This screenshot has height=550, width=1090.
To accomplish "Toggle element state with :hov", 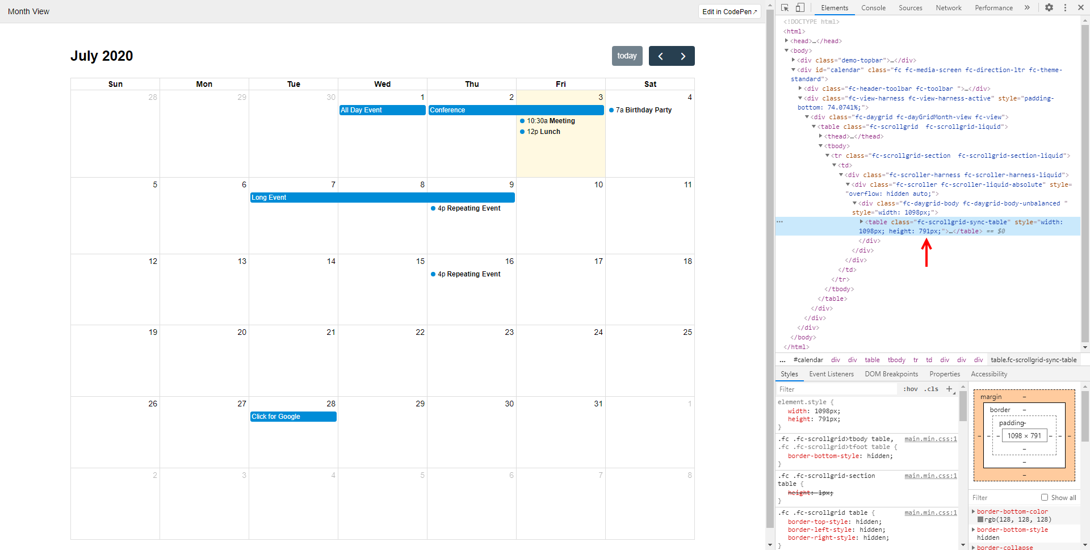I will (910, 389).
